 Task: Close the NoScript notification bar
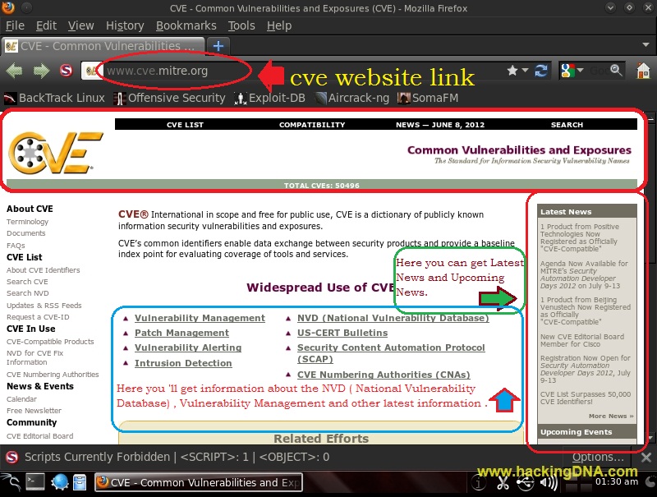[646, 458]
